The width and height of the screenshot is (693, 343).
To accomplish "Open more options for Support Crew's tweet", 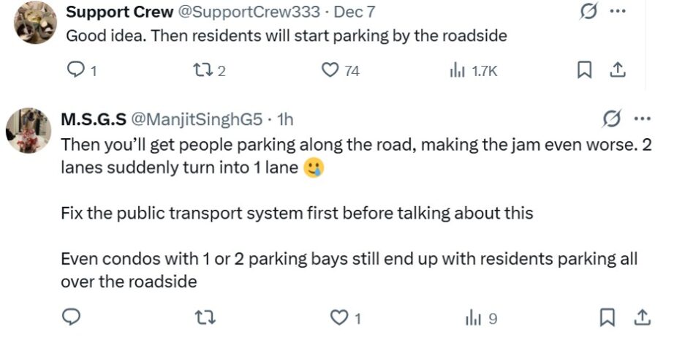I will tap(618, 13).
